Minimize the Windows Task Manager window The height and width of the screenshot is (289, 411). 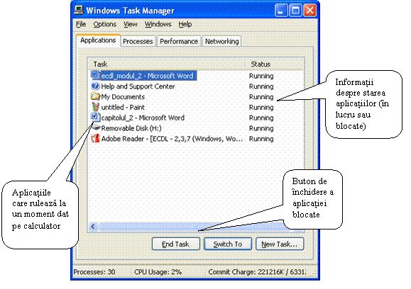click(281, 11)
